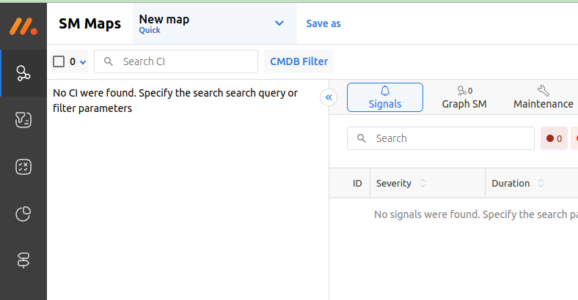Click the orange app logo icon
Image resolution: width=578 pixels, height=300 pixels.
pos(23,26)
